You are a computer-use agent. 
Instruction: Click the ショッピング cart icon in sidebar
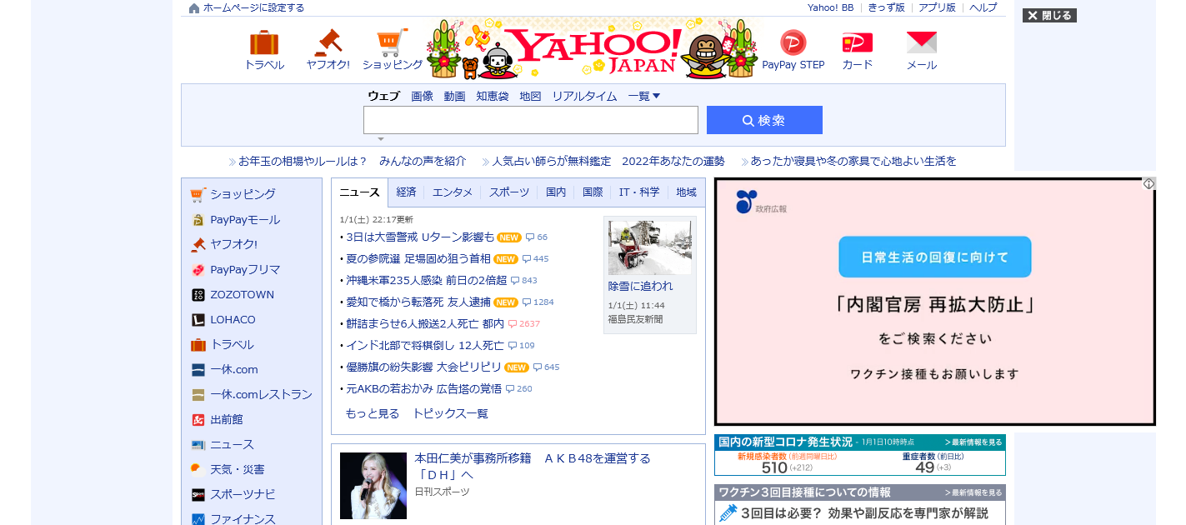point(198,195)
